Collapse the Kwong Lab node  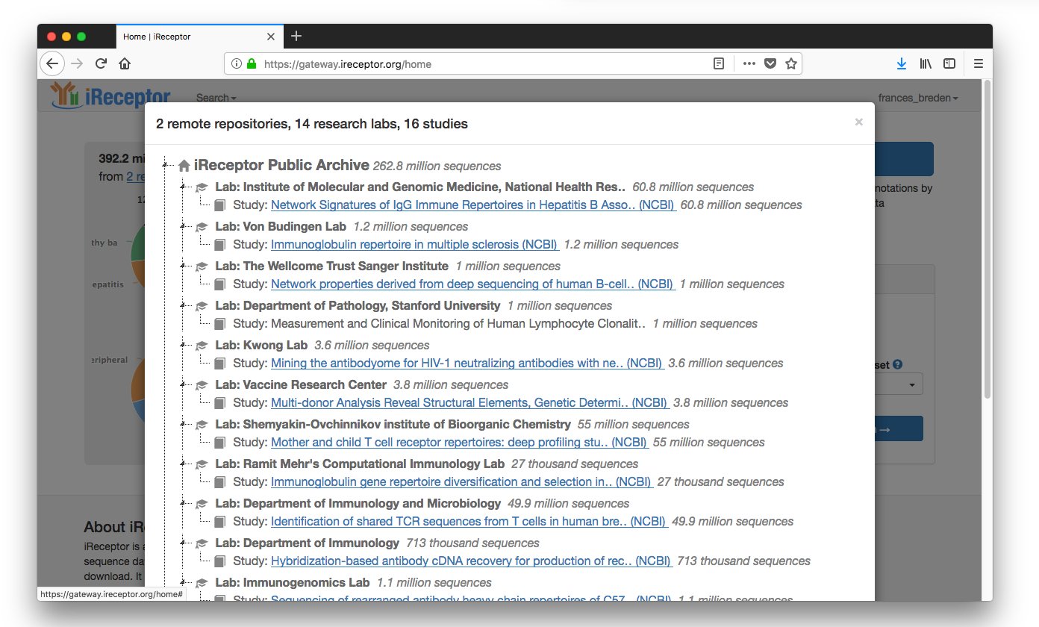[182, 343]
